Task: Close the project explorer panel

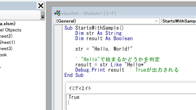Action: coord(41,6)
